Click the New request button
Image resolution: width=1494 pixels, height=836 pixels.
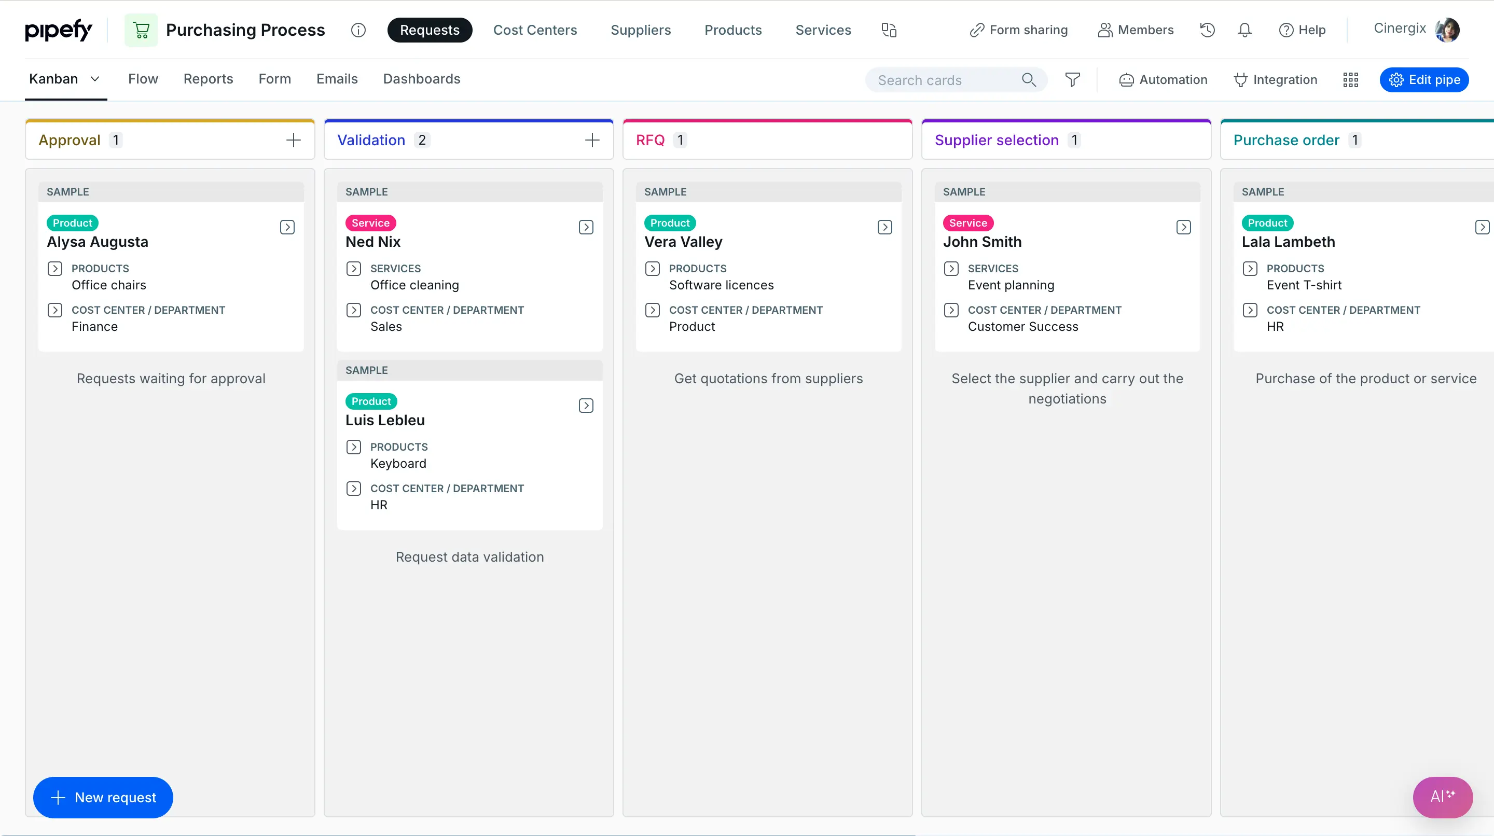point(103,797)
